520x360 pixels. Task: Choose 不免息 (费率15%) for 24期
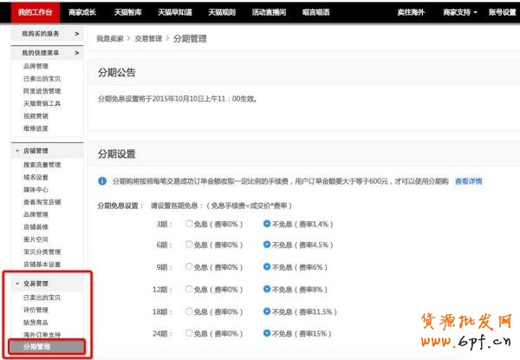[267, 332]
